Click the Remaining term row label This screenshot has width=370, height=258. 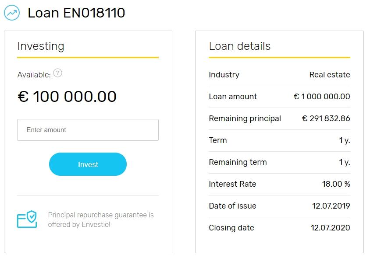(238, 162)
